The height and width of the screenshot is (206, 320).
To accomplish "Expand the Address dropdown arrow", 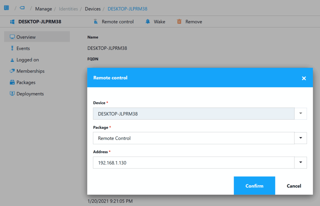I will coord(301,162).
